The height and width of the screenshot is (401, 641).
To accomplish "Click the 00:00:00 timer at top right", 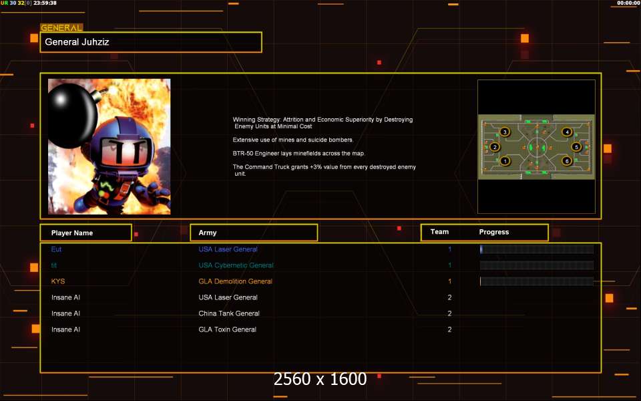I will click(629, 3).
